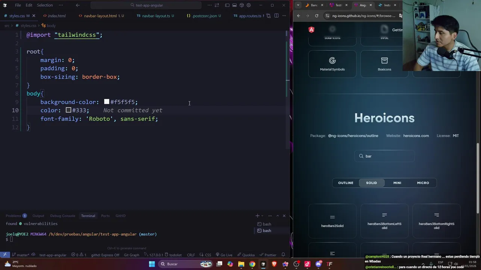The width and height of the screenshot is (481, 270).
Task: Click the icon search field containing bar
Action: click(x=384, y=156)
